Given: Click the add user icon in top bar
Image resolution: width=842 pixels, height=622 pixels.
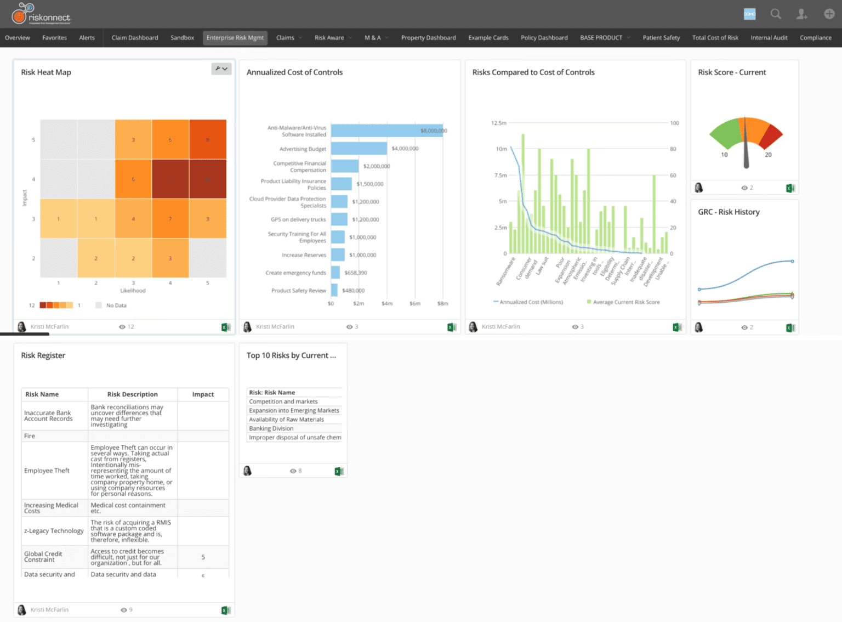Looking at the screenshot, I should coord(802,14).
